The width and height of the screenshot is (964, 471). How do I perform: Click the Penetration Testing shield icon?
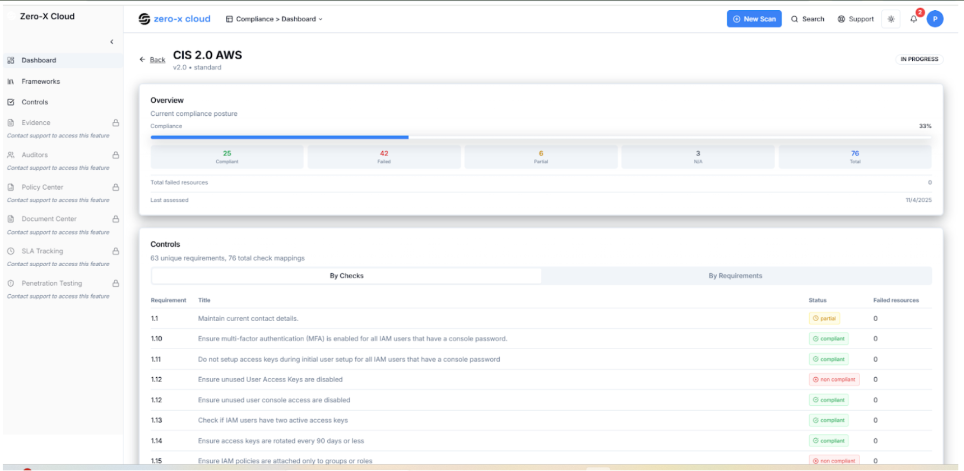coord(11,283)
